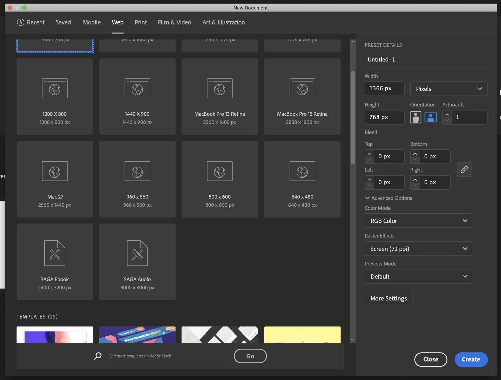
Task: Switch to the Film & Video tab
Action: click(174, 22)
